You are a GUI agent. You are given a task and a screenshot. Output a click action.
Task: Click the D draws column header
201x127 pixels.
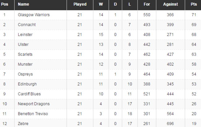coord(115,4)
